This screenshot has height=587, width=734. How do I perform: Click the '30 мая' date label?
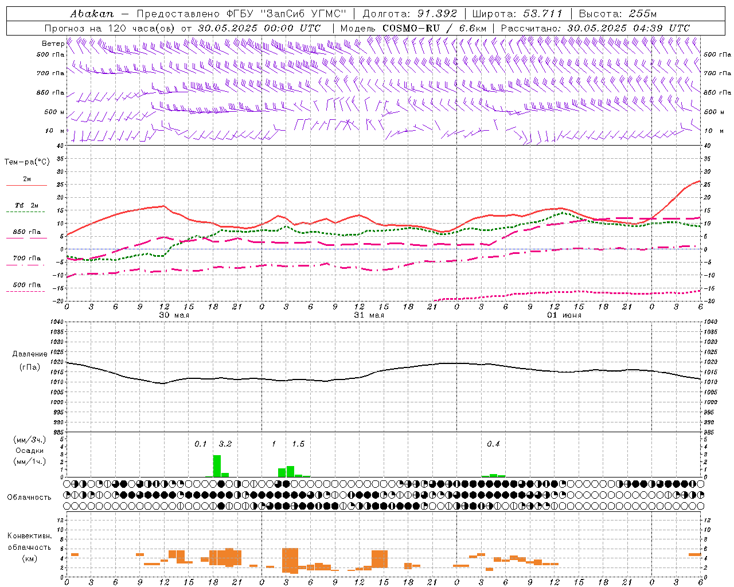tap(174, 315)
